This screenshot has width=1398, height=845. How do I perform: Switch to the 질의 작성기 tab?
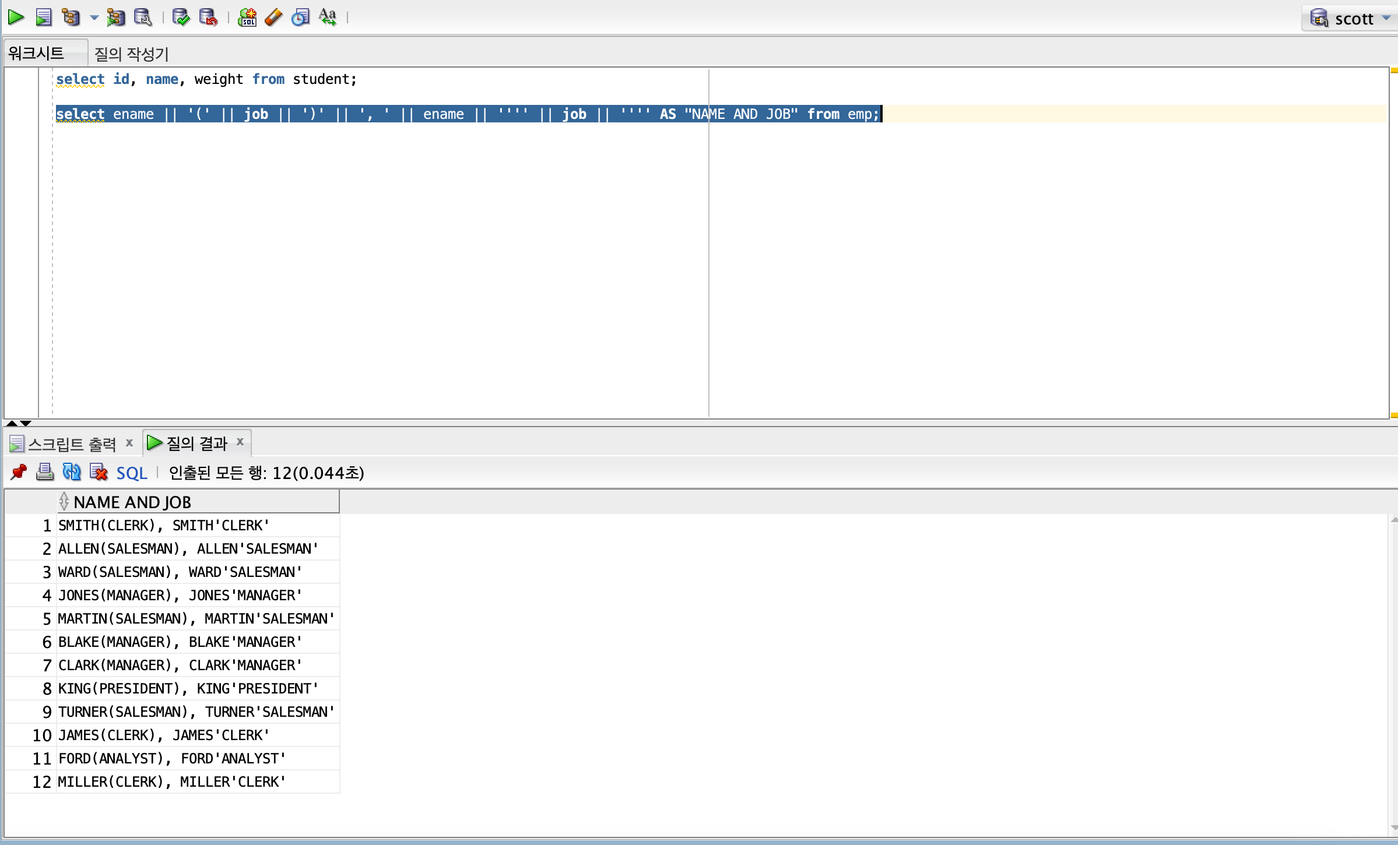[132, 54]
